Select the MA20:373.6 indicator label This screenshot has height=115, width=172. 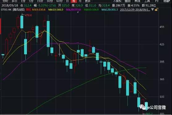73,10
